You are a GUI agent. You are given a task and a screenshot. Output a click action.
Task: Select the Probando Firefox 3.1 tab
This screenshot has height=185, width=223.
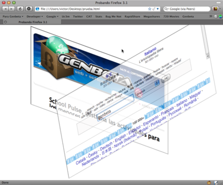point(33,22)
